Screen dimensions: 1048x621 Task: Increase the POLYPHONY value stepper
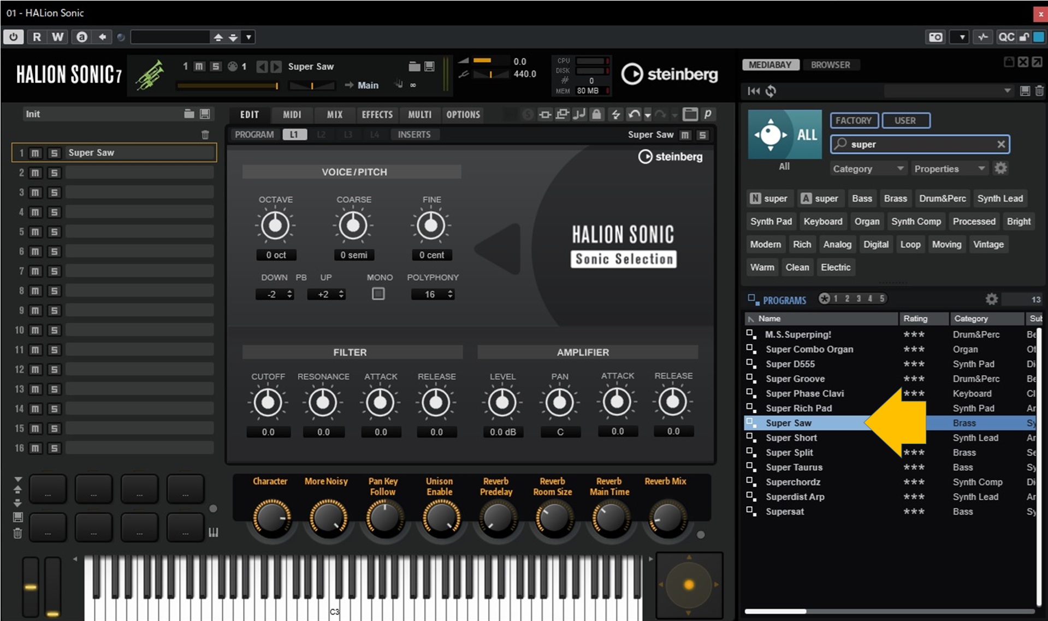coord(451,291)
